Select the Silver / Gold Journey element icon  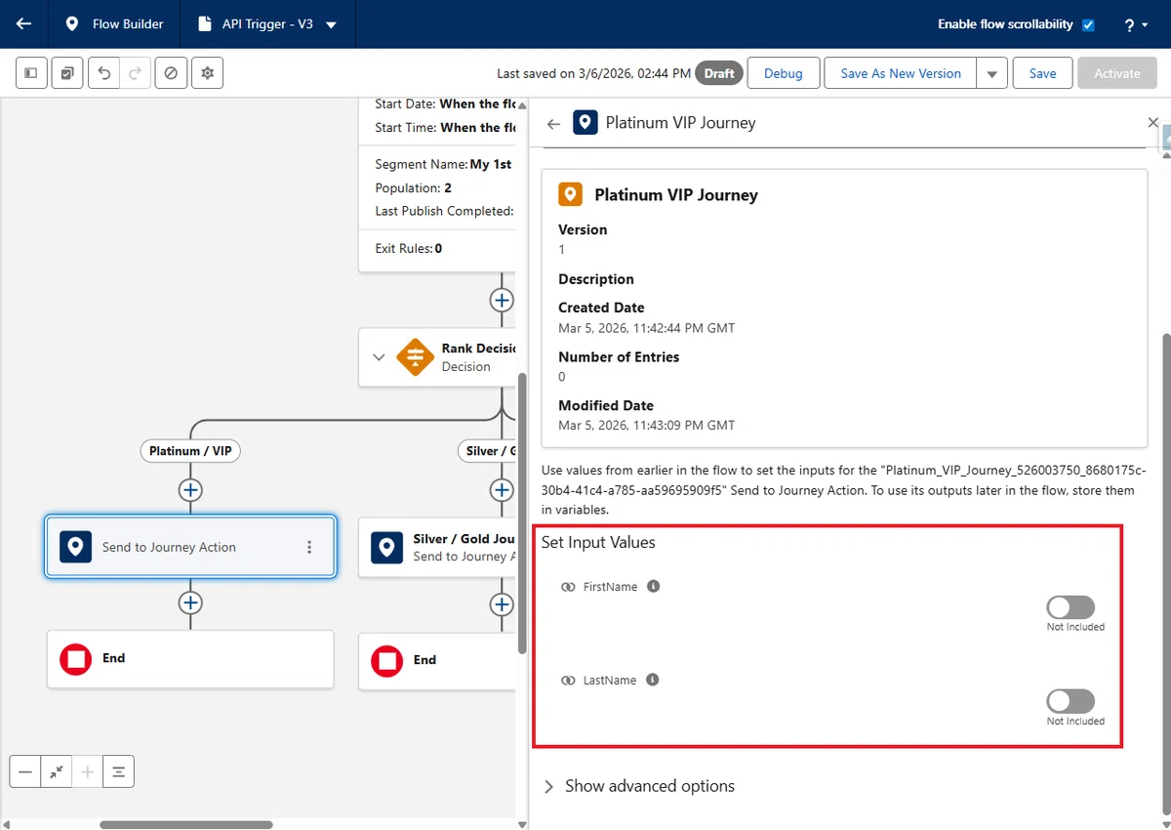[x=387, y=547]
